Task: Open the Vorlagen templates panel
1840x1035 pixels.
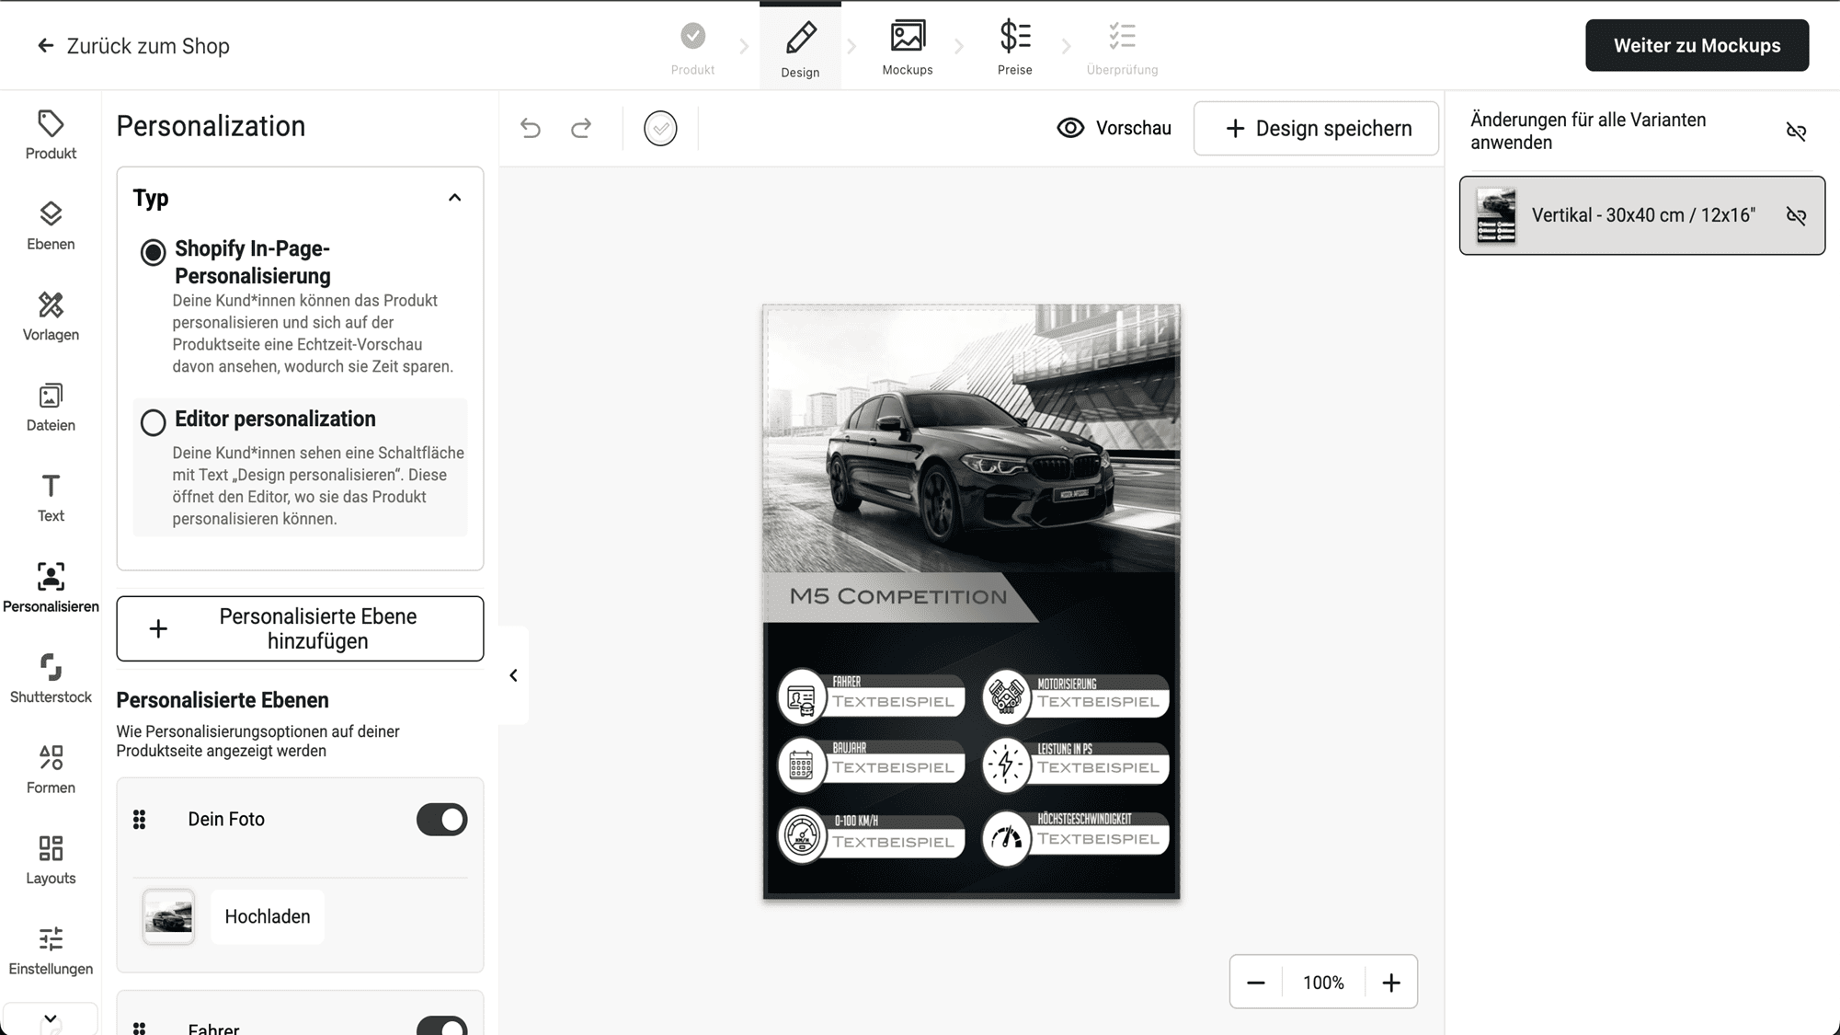Action: [51, 316]
